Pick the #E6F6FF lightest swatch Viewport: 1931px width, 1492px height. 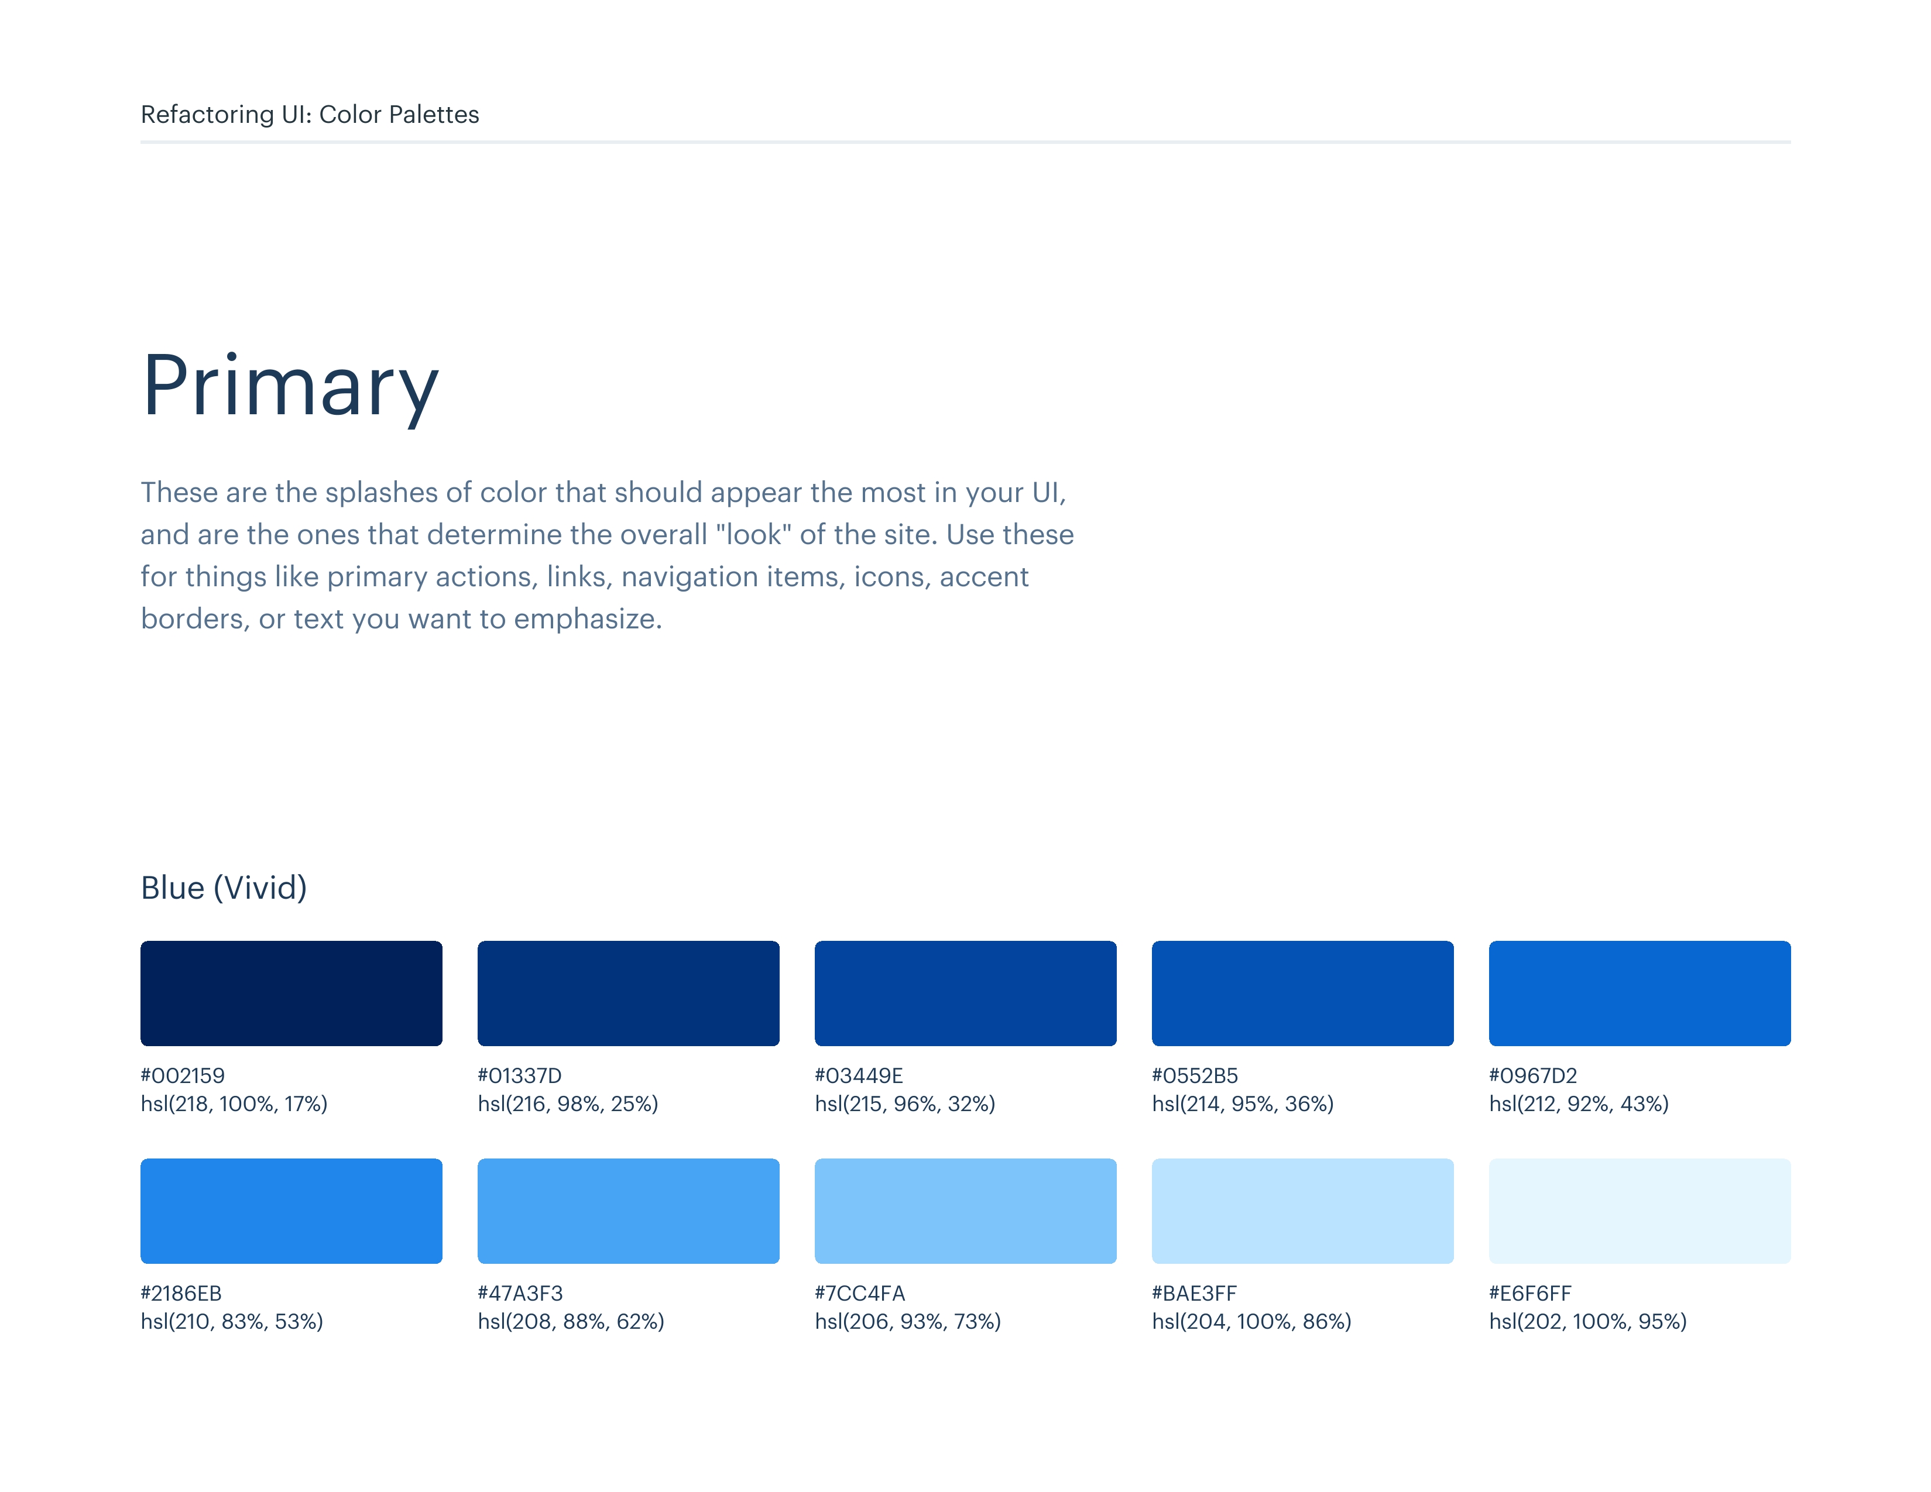(1640, 1210)
